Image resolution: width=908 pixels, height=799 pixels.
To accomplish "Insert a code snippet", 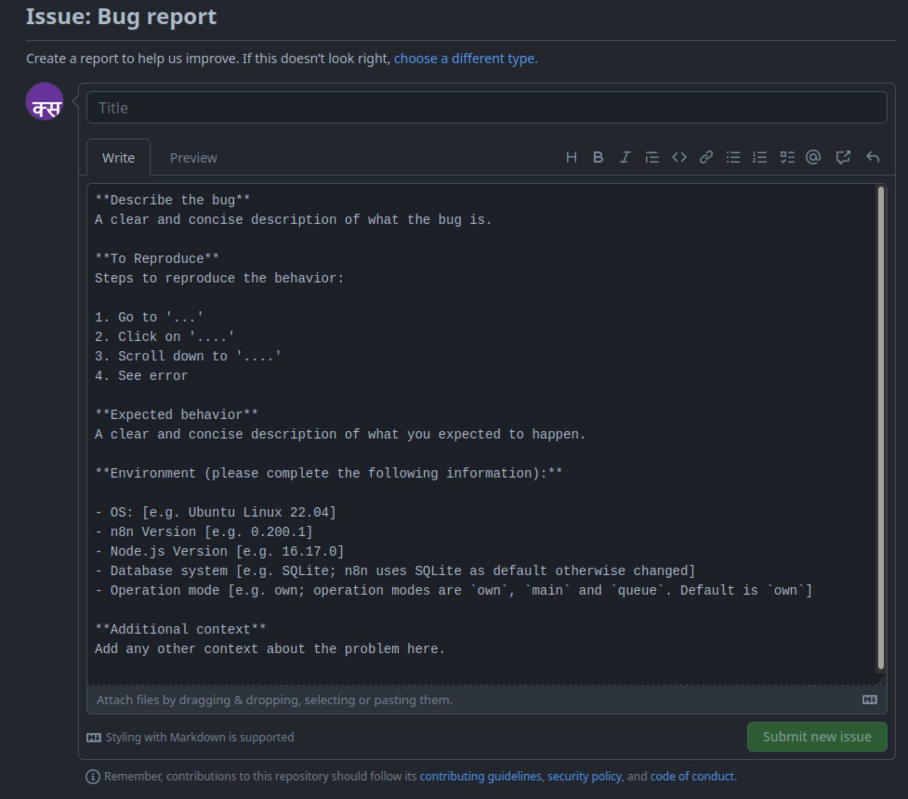I will (x=679, y=157).
